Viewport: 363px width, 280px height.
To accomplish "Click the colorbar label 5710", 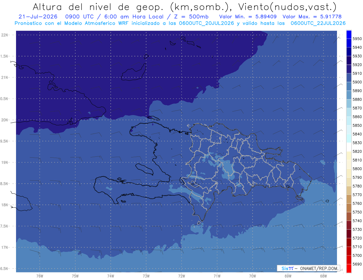I will (357, 247).
